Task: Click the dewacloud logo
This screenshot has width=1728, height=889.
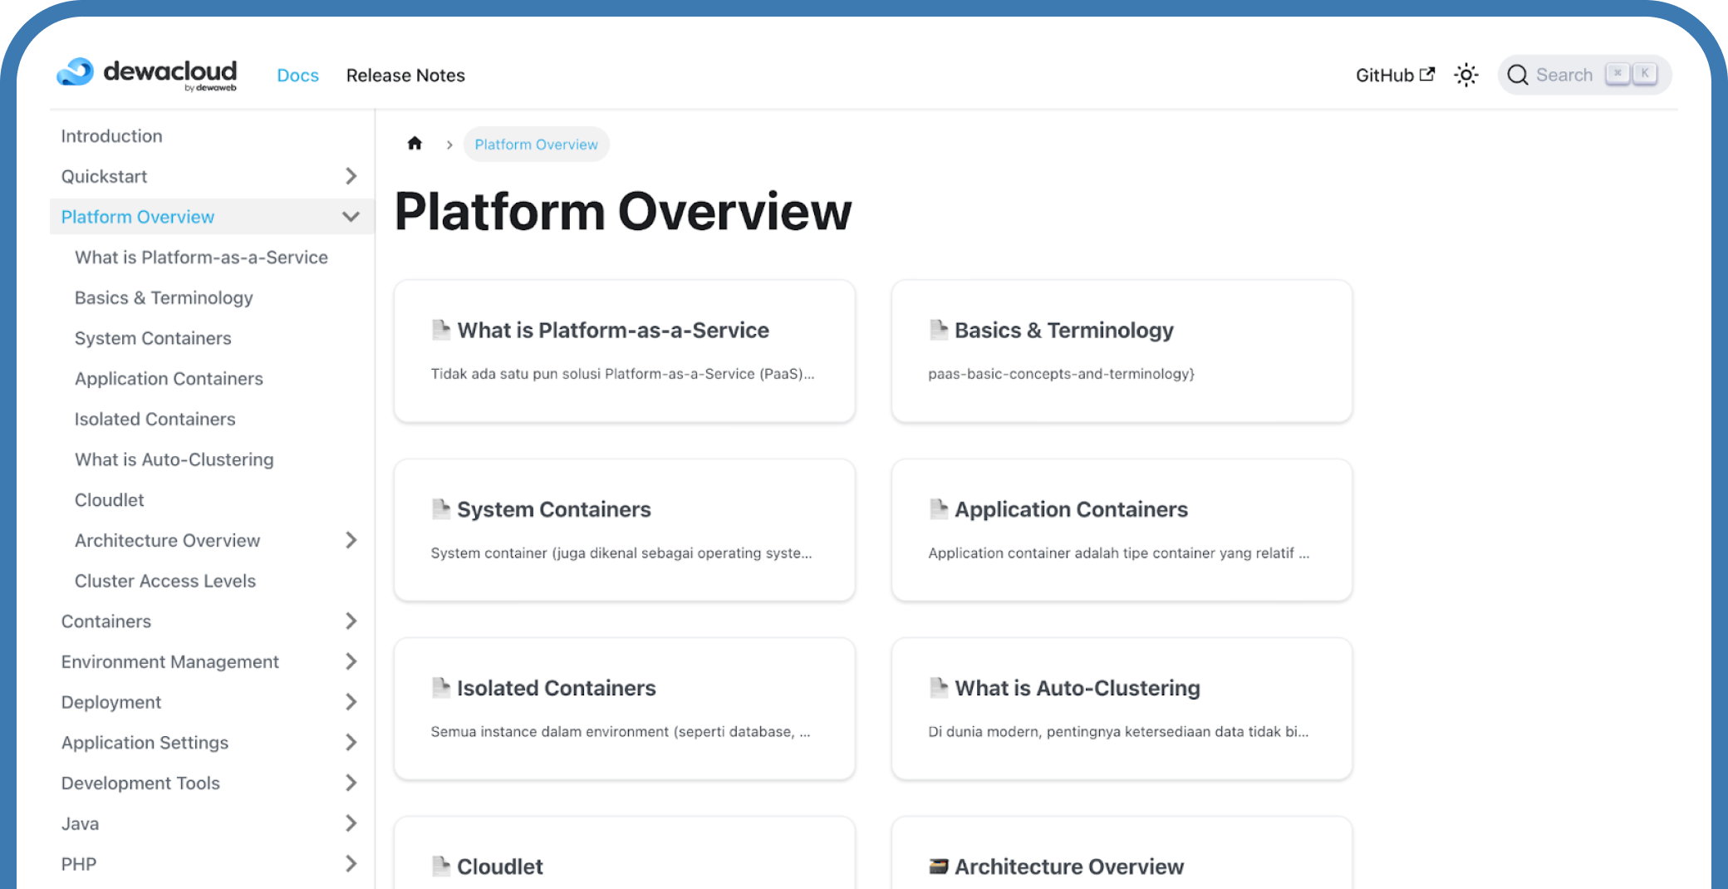Action: 146,74
